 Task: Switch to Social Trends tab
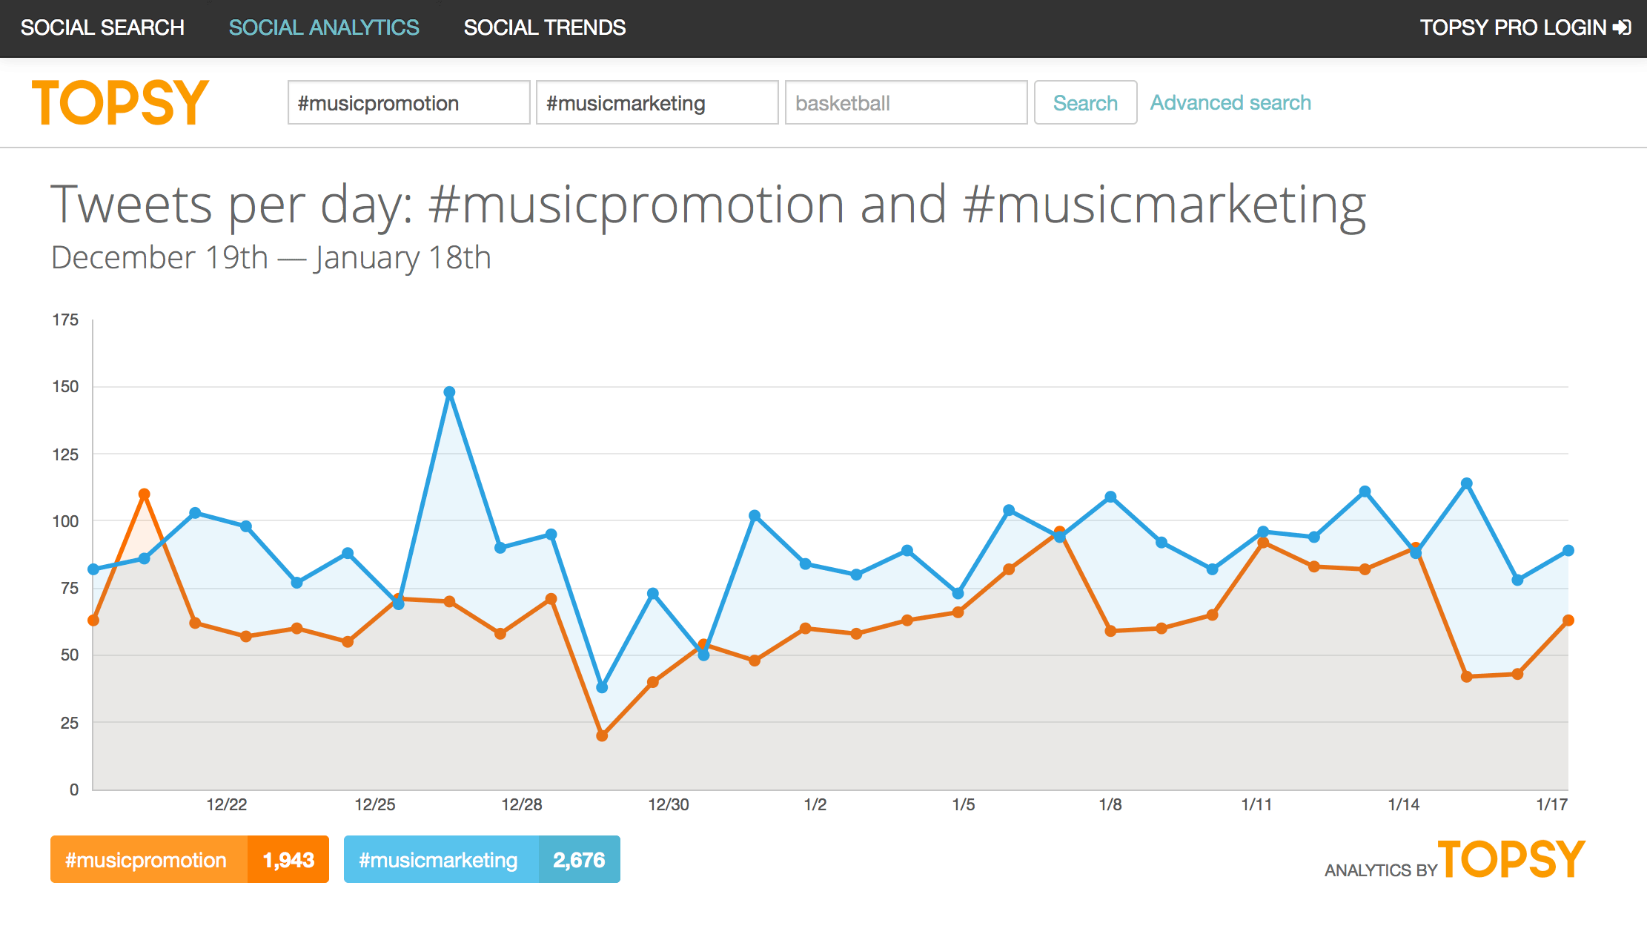pyautogui.click(x=544, y=27)
